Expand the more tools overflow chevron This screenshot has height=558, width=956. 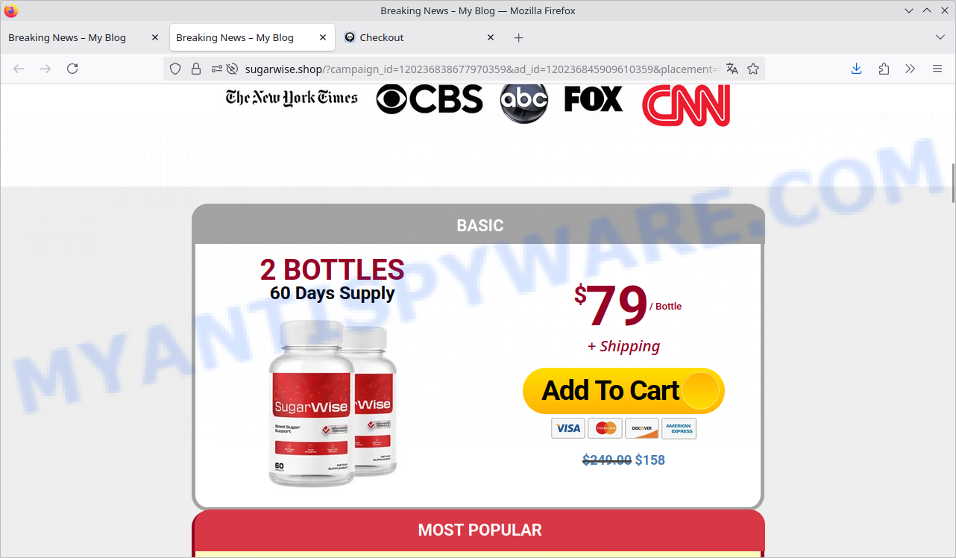(911, 69)
